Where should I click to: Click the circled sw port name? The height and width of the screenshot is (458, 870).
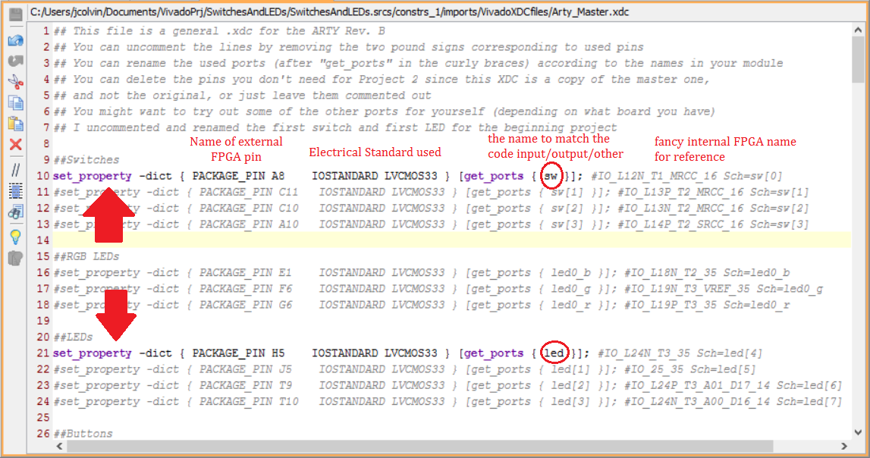(551, 176)
